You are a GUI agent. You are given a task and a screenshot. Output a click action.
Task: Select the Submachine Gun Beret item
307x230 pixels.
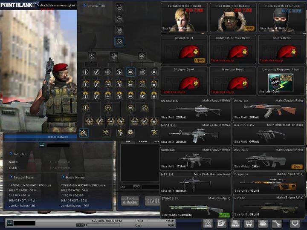(233, 49)
